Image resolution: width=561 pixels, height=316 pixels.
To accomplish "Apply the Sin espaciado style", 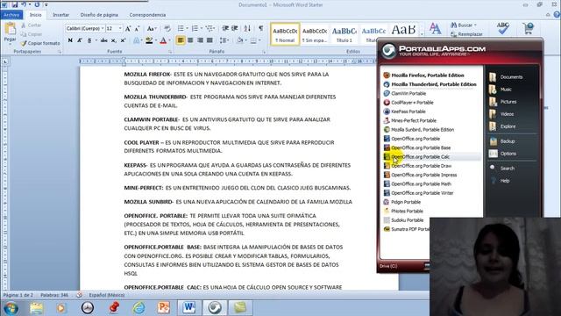I will point(315,34).
